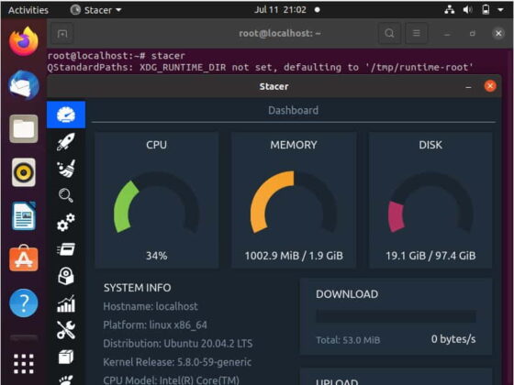Open APT Repository Manager box icon
Image resolution: width=514 pixels, height=385 pixels.
[66, 357]
